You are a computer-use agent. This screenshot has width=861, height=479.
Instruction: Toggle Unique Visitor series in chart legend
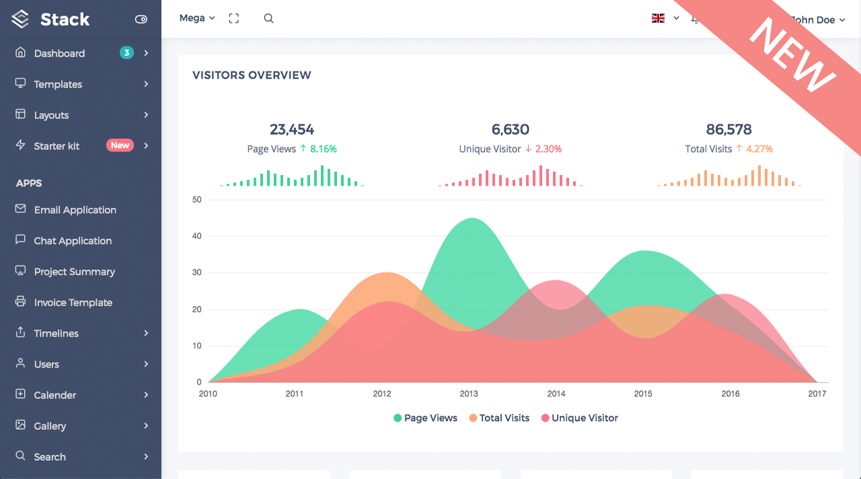(578, 418)
